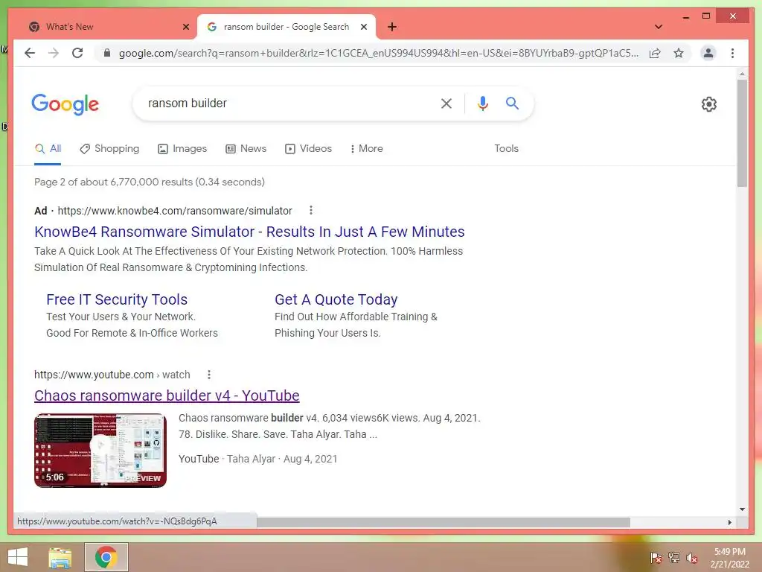This screenshot has height=572, width=762.
Task: Click the Chrome taskbar icon
Action: click(x=106, y=557)
